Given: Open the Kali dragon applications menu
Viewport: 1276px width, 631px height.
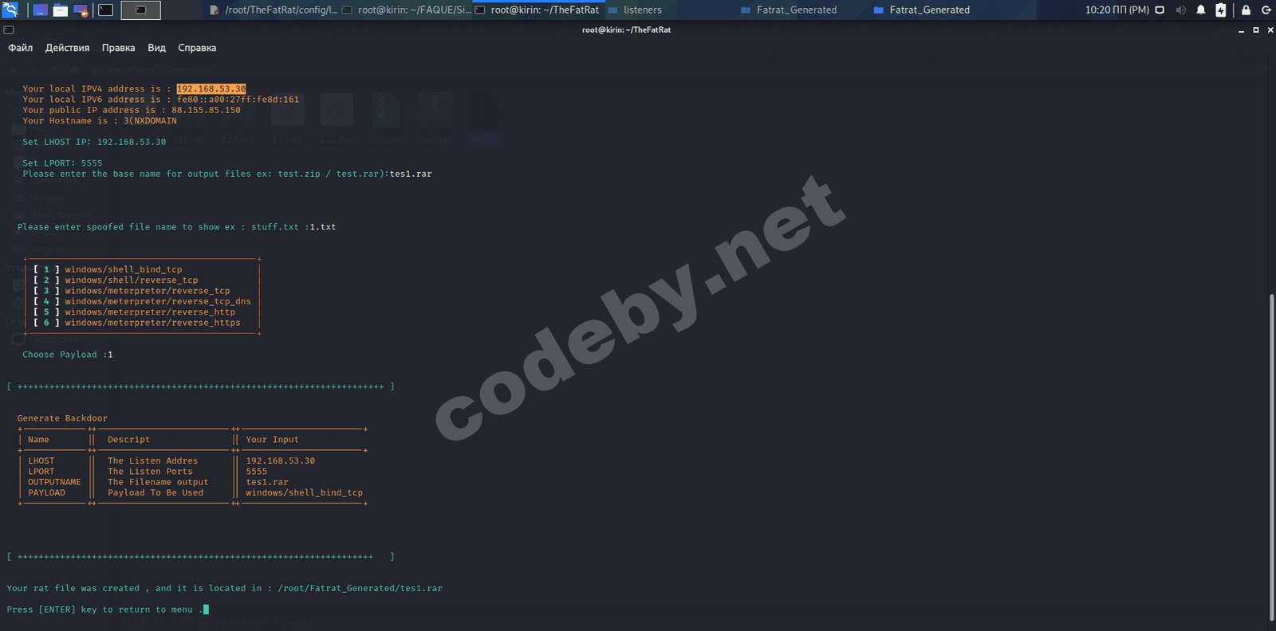Looking at the screenshot, I should tap(10, 10).
